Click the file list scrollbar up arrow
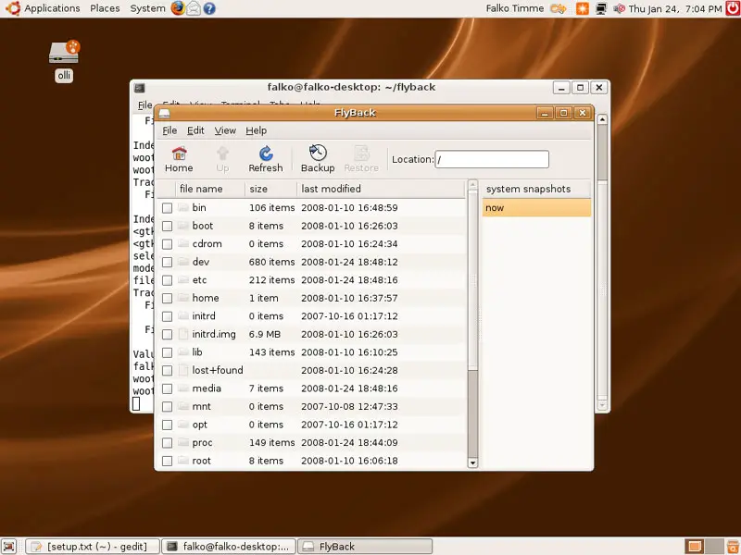This screenshot has height=555, width=741. 472,184
